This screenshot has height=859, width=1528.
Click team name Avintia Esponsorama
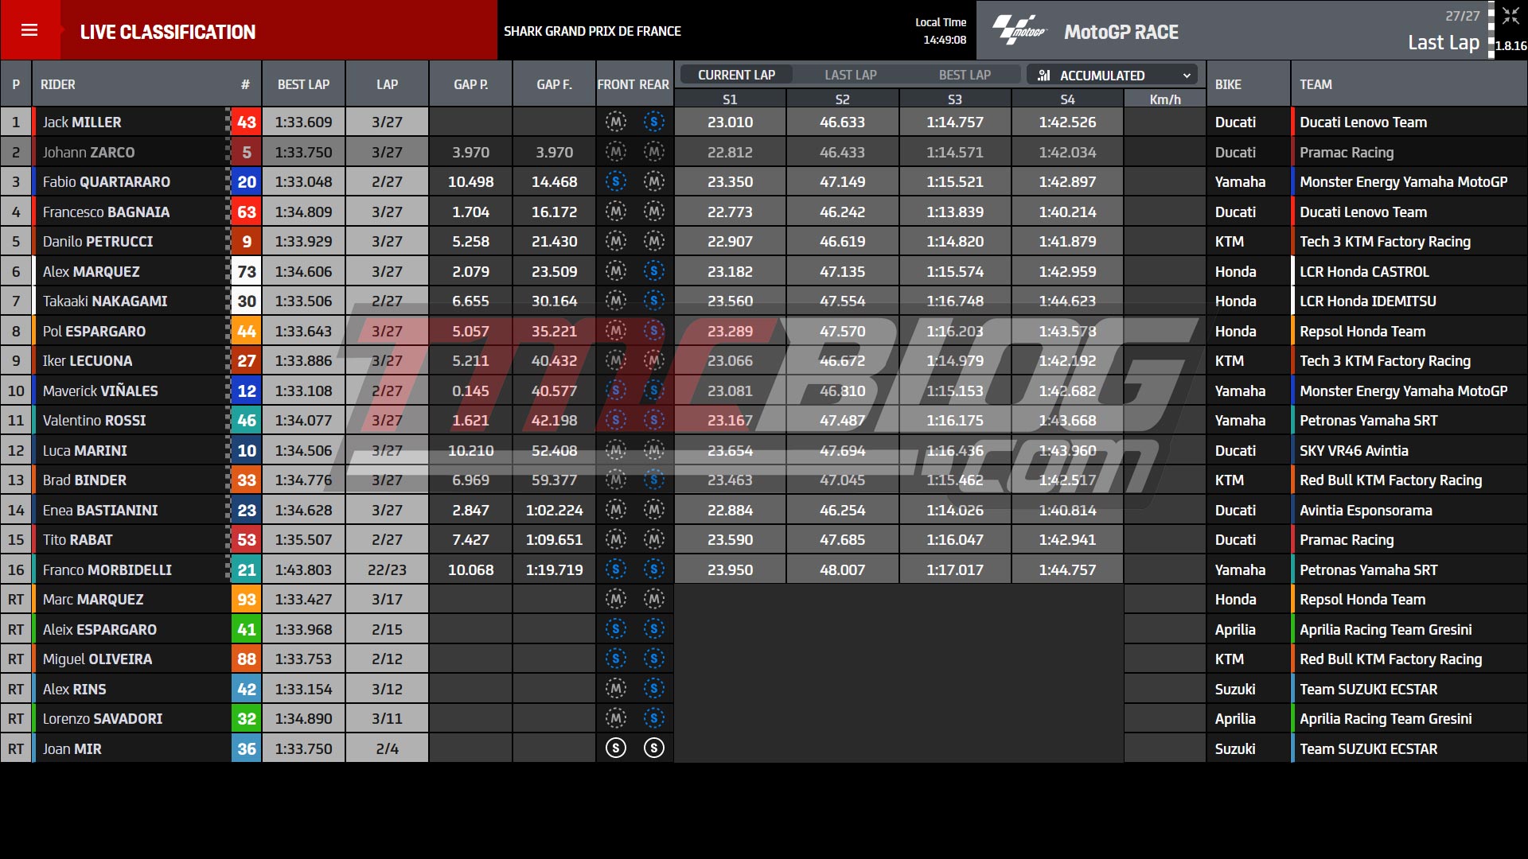pyautogui.click(x=1366, y=511)
